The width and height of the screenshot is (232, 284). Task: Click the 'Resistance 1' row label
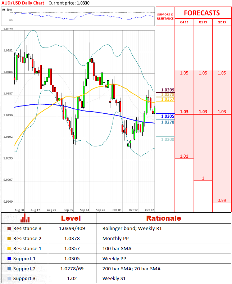[27, 249]
